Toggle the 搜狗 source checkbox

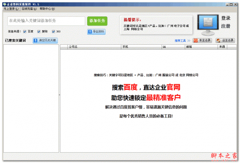[x=39, y=32]
